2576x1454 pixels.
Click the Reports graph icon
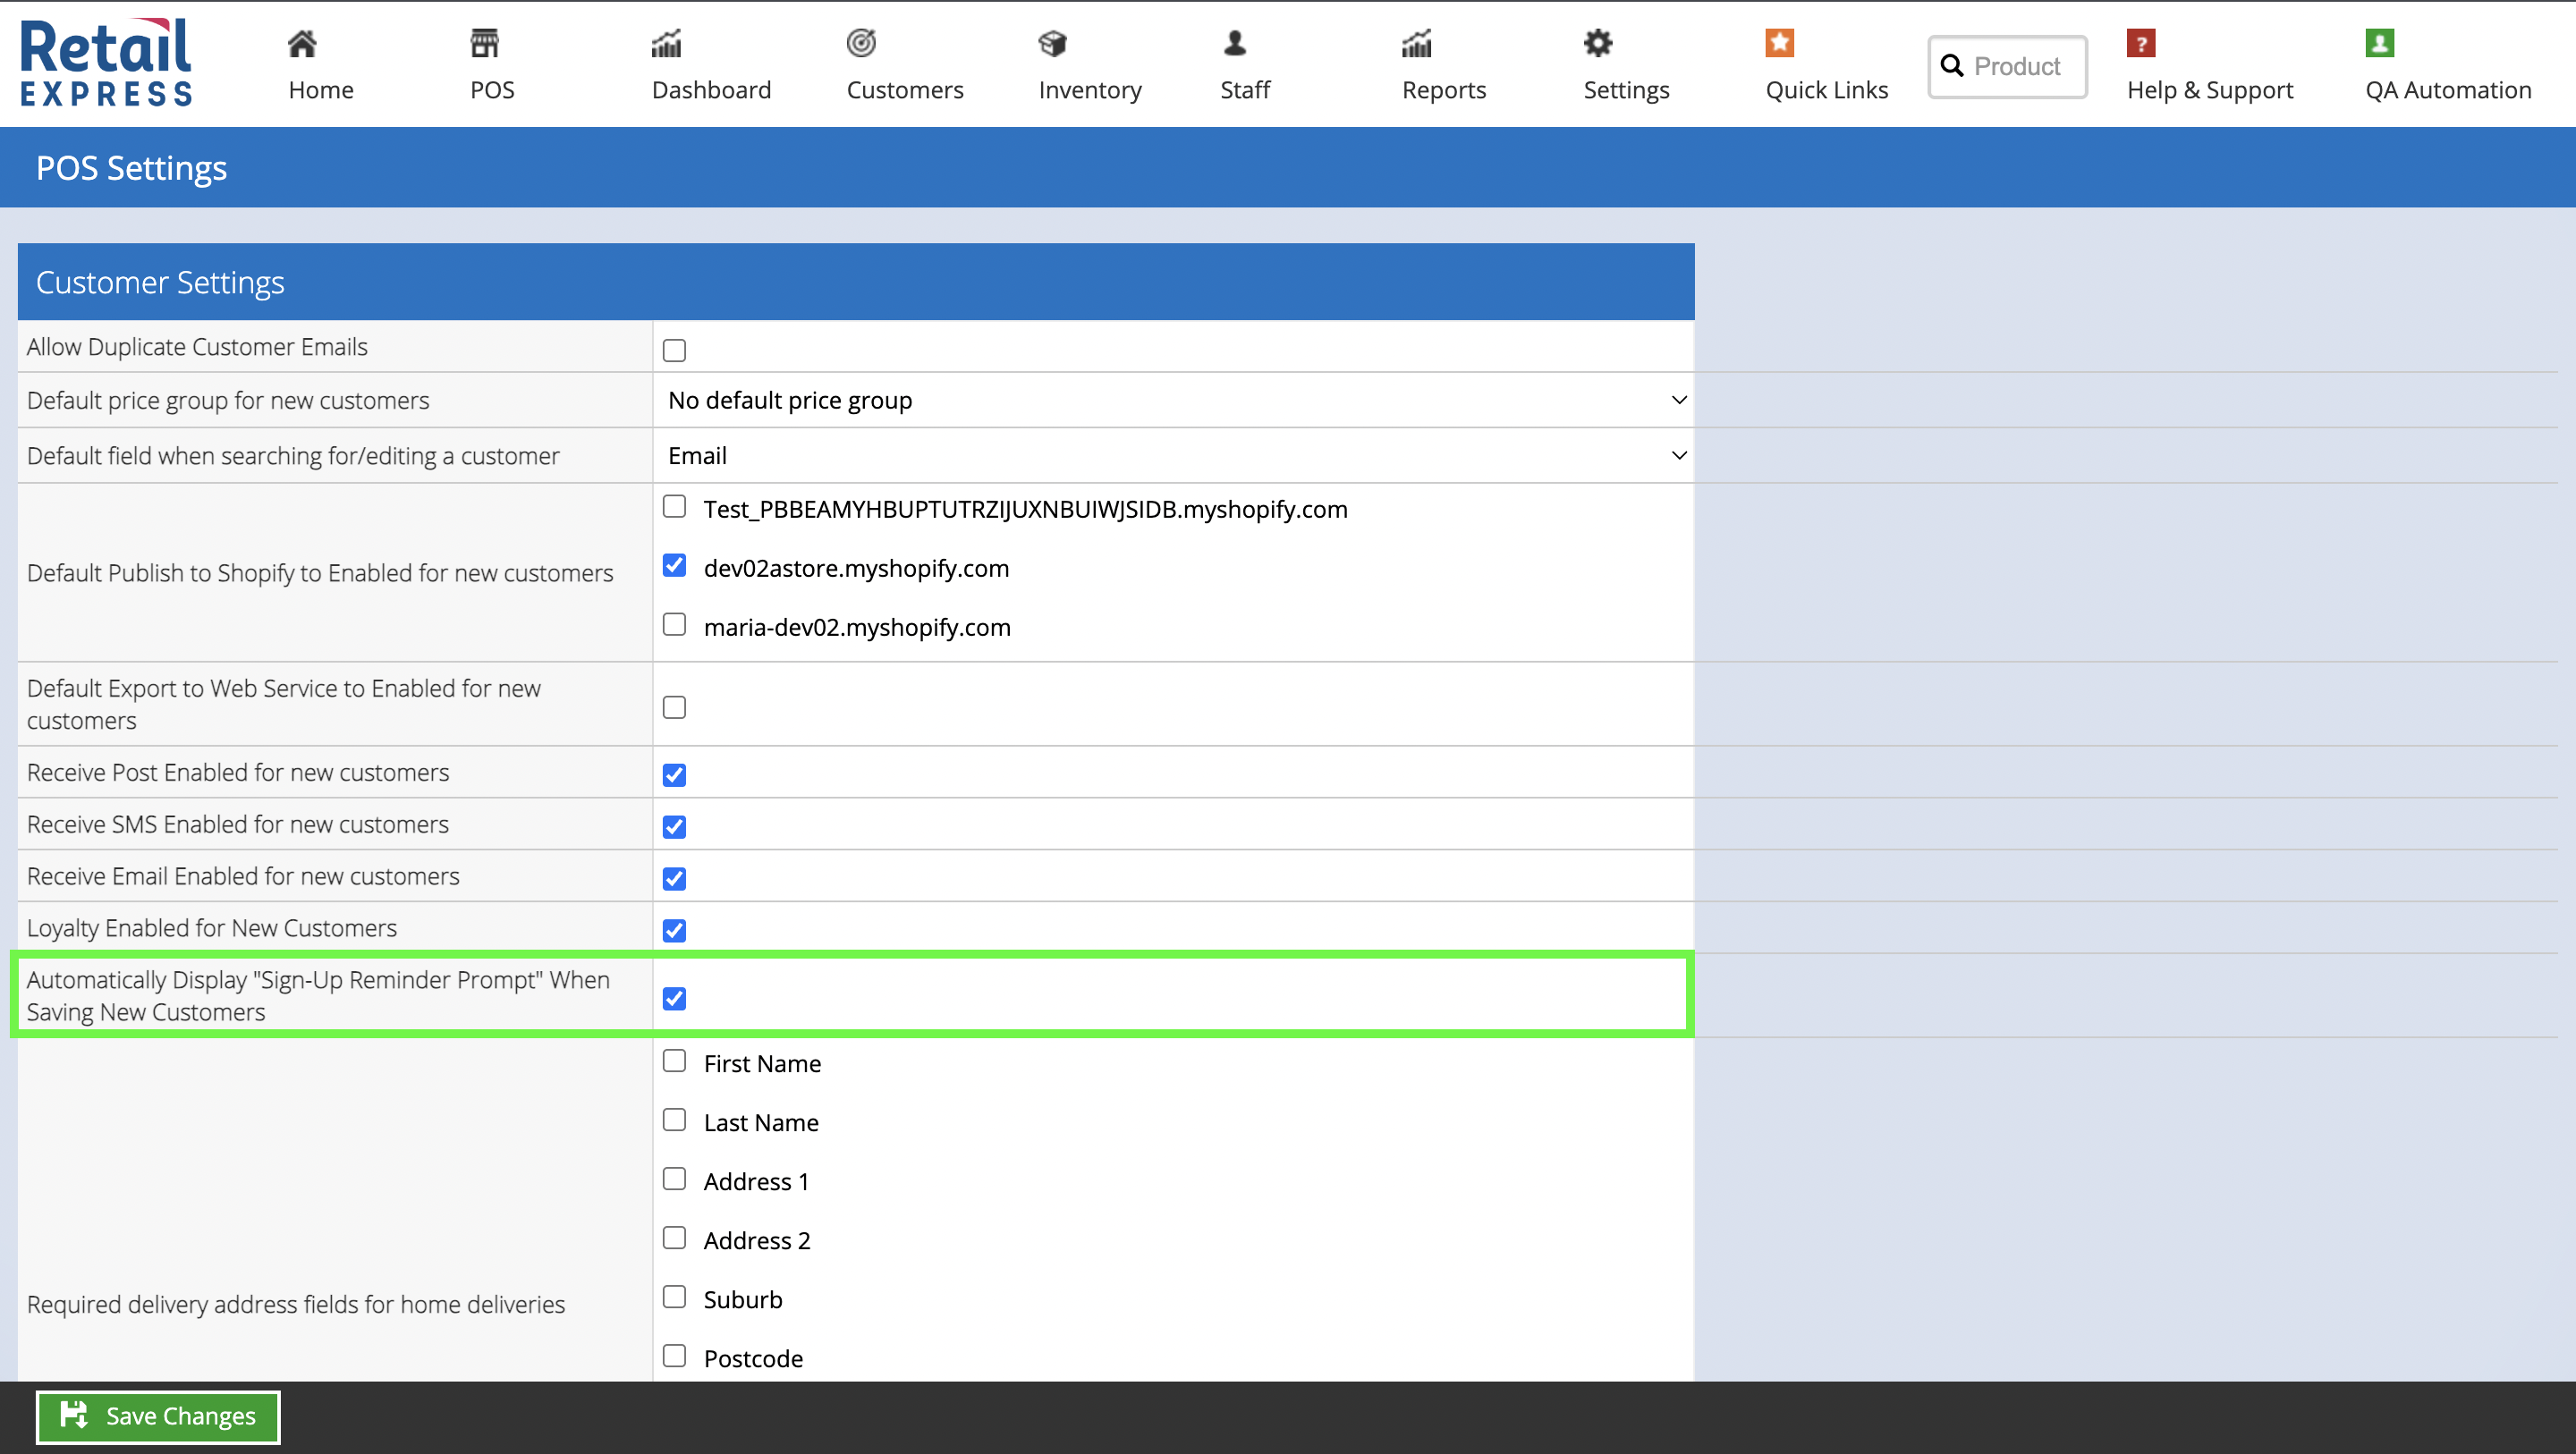1417,44
